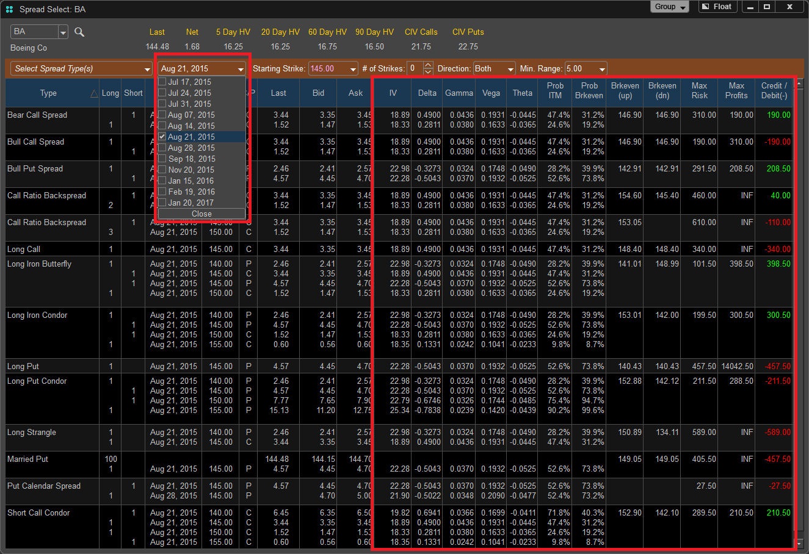Screen dimensions: 809x554
Task: Select the Bull Put Spread row
Action: (x=400, y=174)
